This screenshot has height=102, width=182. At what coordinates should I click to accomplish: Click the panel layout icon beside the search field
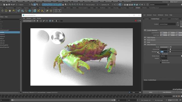(x=148, y=5)
